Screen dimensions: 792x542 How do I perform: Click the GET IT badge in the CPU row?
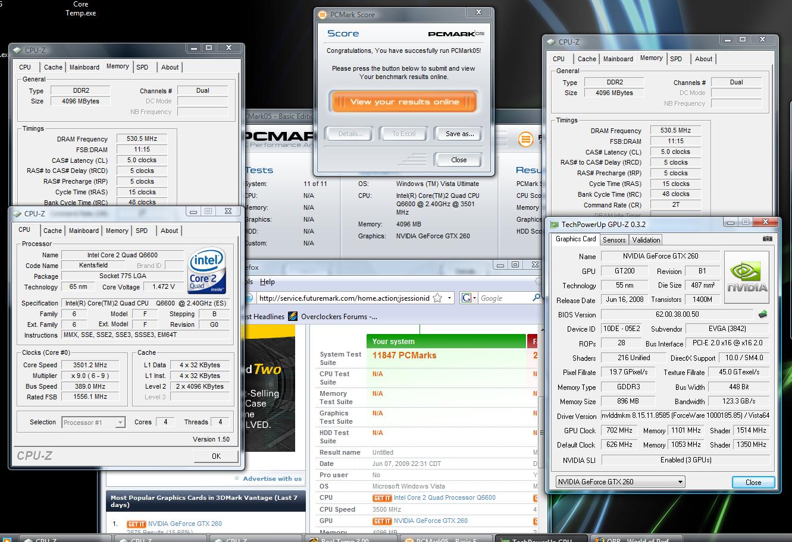tap(382, 498)
